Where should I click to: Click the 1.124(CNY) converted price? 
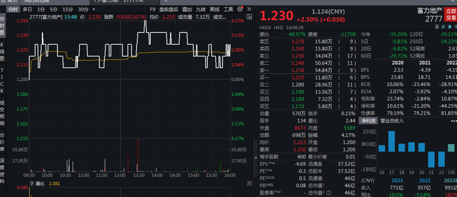pyautogui.click(x=328, y=12)
